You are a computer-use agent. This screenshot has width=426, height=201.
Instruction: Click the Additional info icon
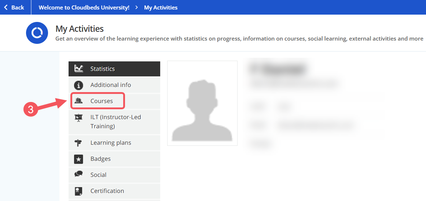click(x=78, y=85)
